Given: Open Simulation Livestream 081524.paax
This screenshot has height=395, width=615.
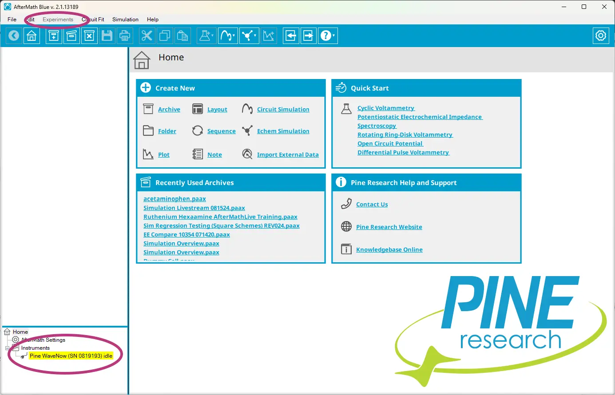Looking at the screenshot, I should pos(194,208).
